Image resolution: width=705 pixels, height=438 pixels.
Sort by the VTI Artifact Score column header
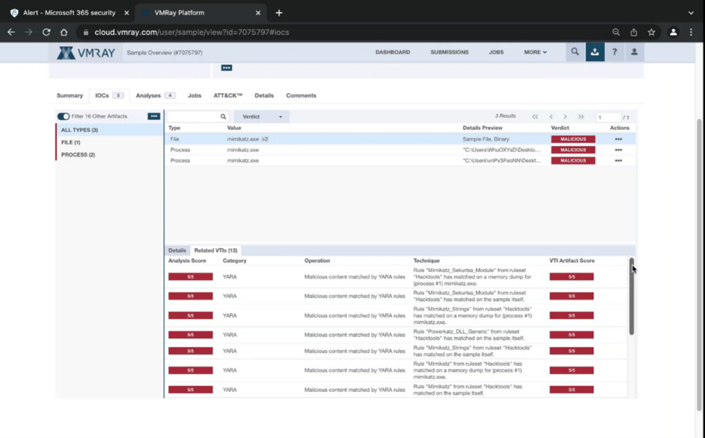coord(572,261)
